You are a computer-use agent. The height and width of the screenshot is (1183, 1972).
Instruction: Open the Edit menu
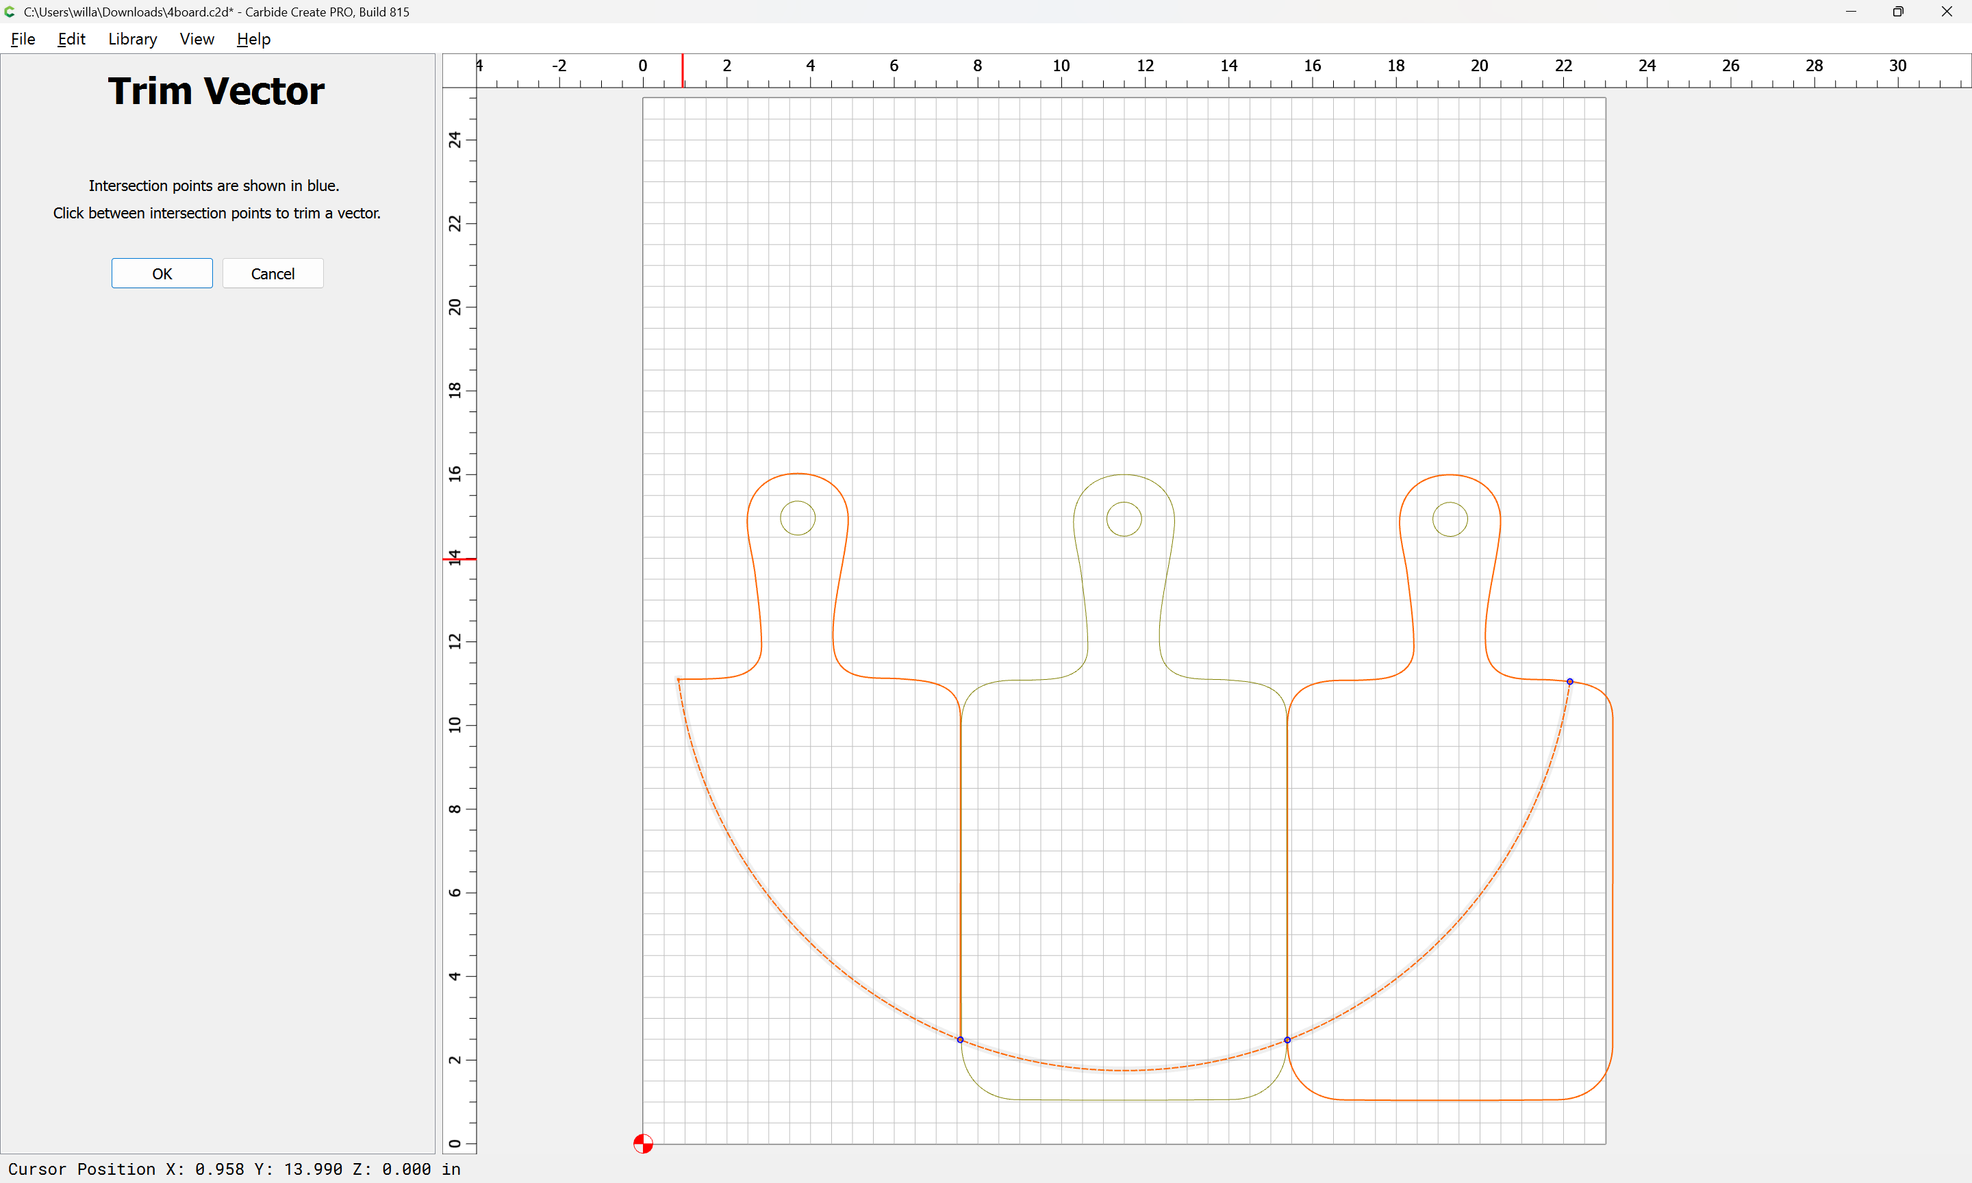[x=71, y=39]
